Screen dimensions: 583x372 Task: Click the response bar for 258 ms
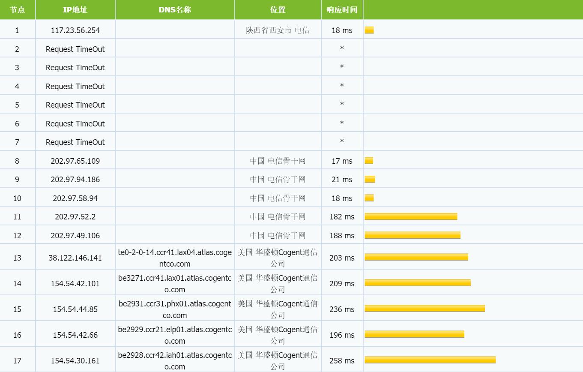[430, 360]
